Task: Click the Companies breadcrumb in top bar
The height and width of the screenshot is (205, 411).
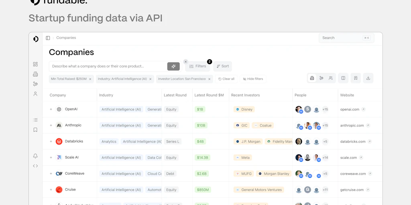Action: [x=66, y=38]
